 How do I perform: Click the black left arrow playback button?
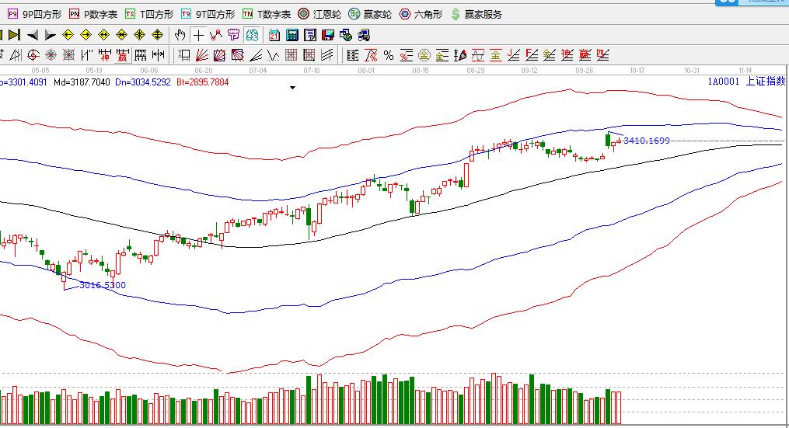tap(33, 35)
